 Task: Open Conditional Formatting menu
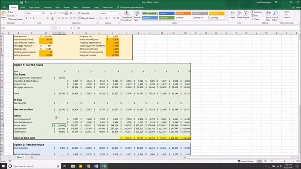pyautogui.click(x=127, y=16)
